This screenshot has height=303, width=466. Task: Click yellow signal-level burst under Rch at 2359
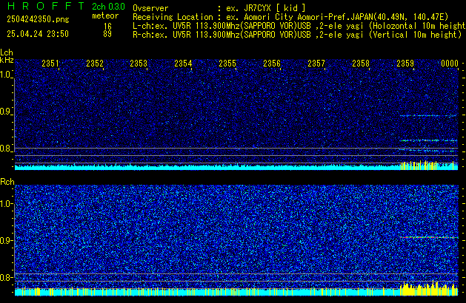tap(429, 288)
